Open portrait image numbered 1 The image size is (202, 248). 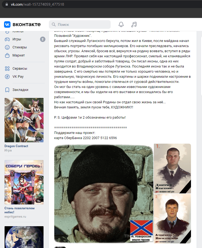pyautogui.click(x=172, y=168)
